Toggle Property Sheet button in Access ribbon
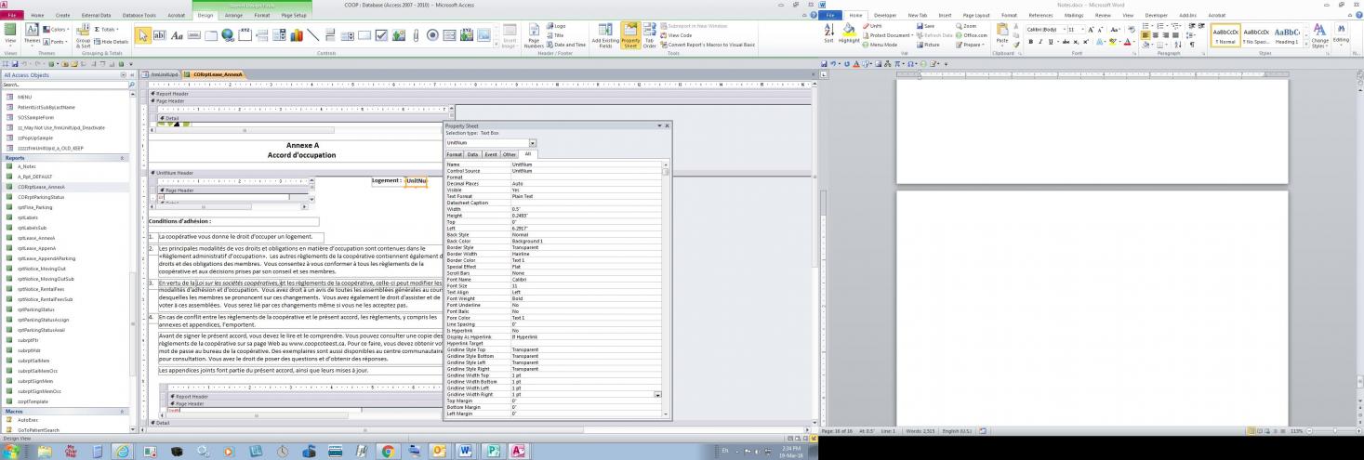The width and height of the screenshot is (1364, 460). click(x=629, y=36)
